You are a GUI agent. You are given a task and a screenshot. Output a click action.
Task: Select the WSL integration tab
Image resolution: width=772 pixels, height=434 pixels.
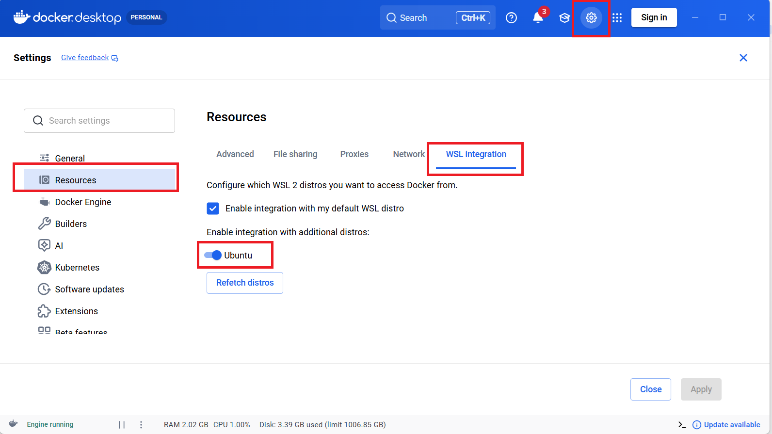coord(476,154)
